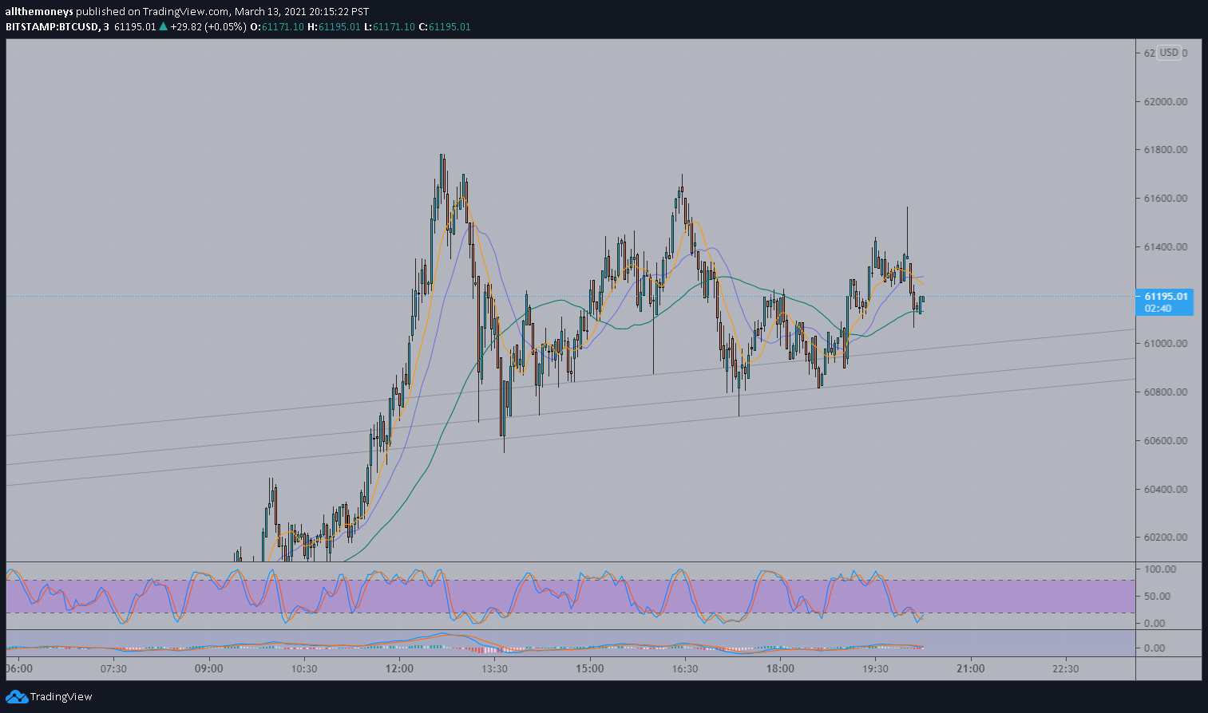
Task: Click the +29.82 (+0.05%) change value
Action: coord(208,26)
